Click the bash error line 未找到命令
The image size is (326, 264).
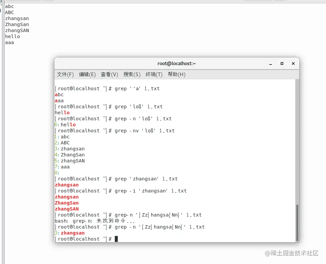95,221
